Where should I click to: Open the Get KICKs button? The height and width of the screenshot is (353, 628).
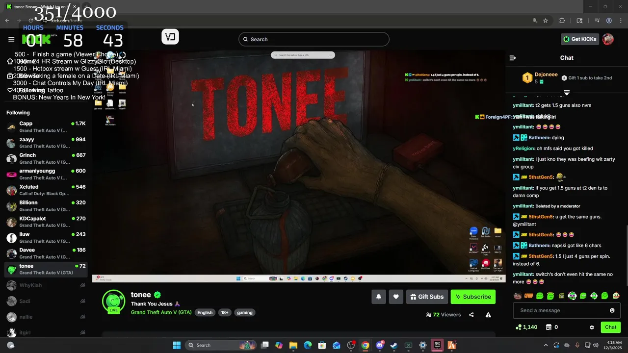(x=580, y=39)
